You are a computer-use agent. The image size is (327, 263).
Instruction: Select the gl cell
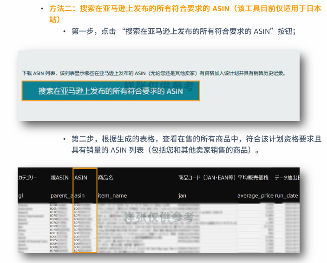[x=20, y=196]
